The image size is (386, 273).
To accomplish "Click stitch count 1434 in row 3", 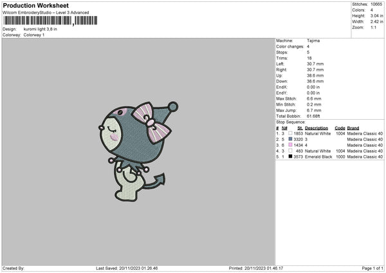I will [298, 145].
